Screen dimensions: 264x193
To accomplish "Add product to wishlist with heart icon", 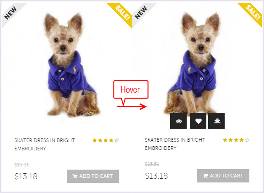I will tap(198, 121).
